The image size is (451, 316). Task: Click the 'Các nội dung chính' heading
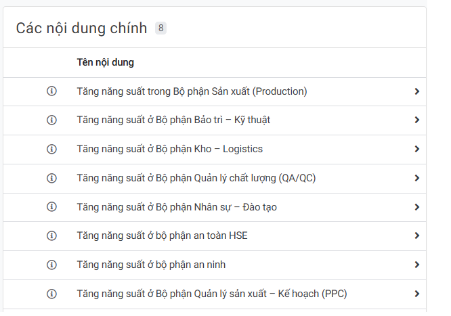click(x=81, y=28)
